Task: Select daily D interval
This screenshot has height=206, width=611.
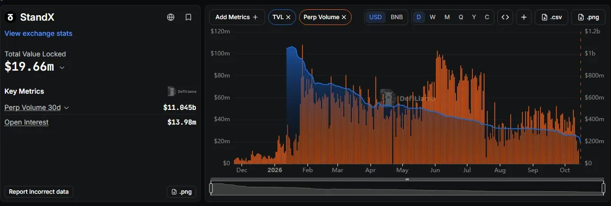Action: [x=419, y=17]
